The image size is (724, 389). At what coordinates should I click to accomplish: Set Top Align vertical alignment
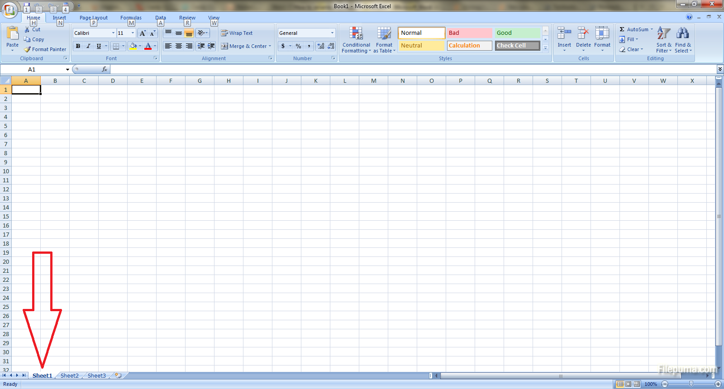[x=168, y=33]
